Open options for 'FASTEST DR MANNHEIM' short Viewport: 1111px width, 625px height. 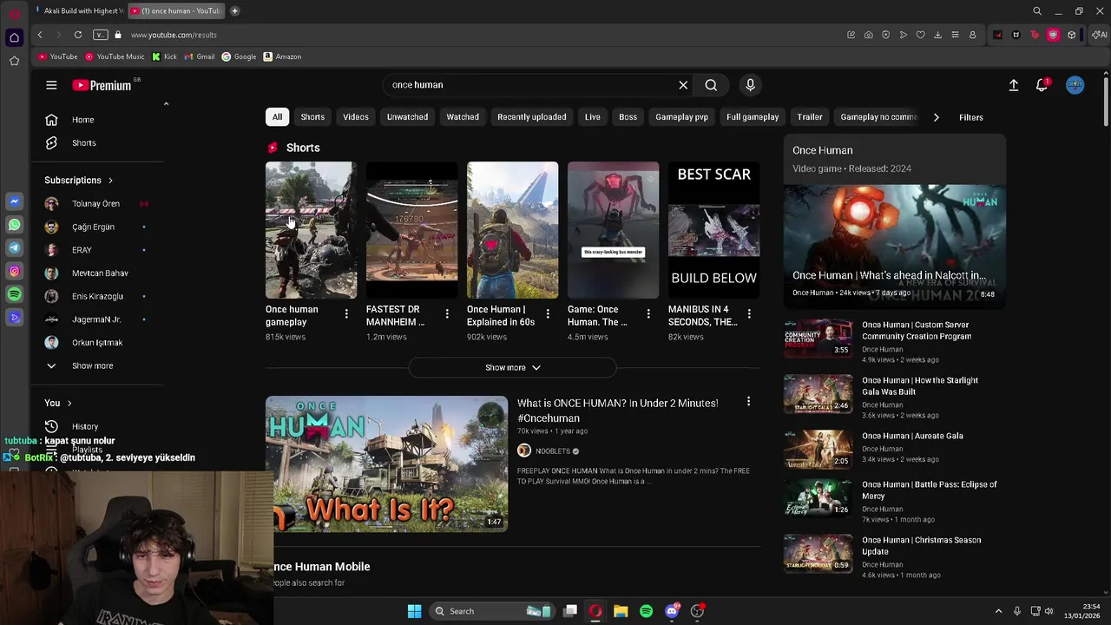pyautogui.click(x=447, y=313)
